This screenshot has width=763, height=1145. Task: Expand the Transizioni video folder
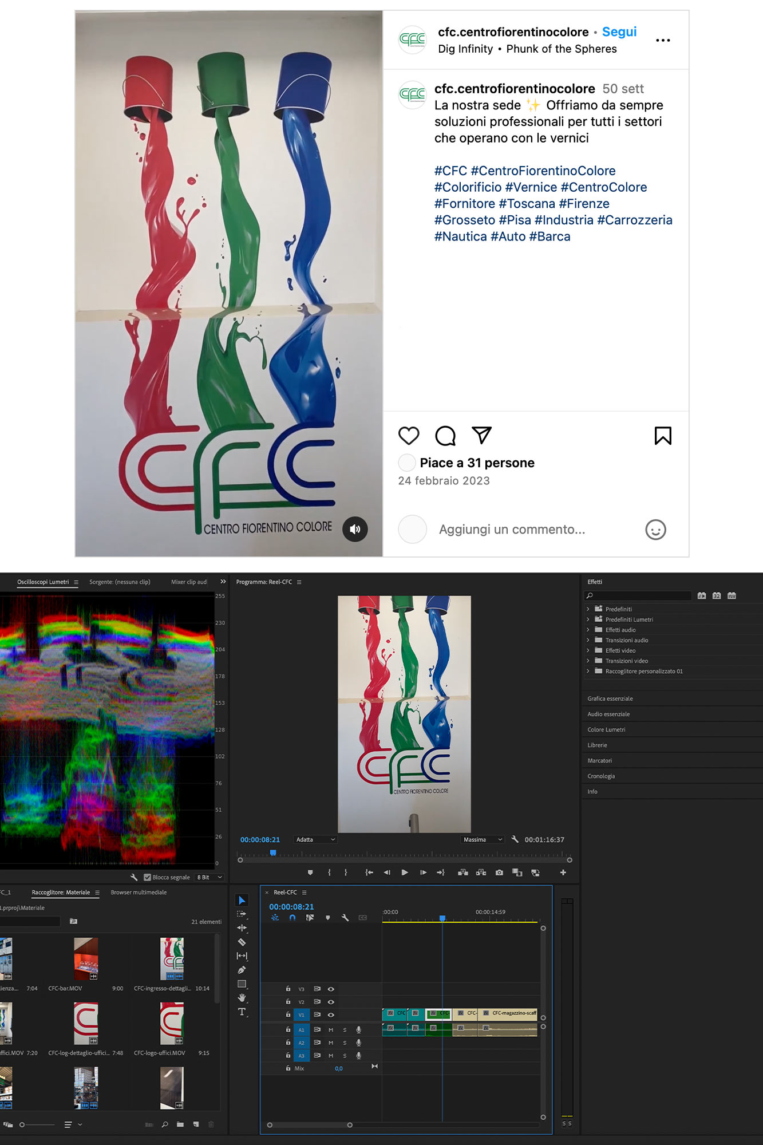[588, 660]
